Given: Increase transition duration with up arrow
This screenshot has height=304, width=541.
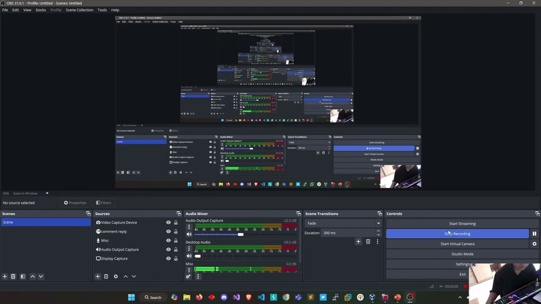Looking at the screenshot, I should coord(378,231).
